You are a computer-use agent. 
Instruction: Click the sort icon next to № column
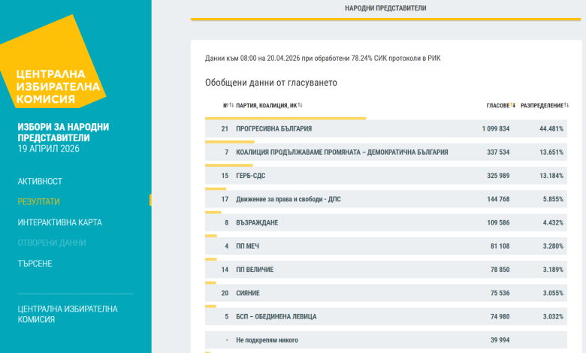point(231,105)
